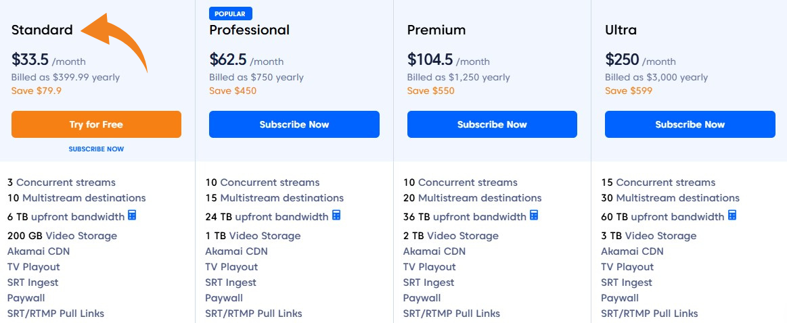Select the Ultra plan heading
This screenshot has height=323, width=787.
(x=621, y=30)
